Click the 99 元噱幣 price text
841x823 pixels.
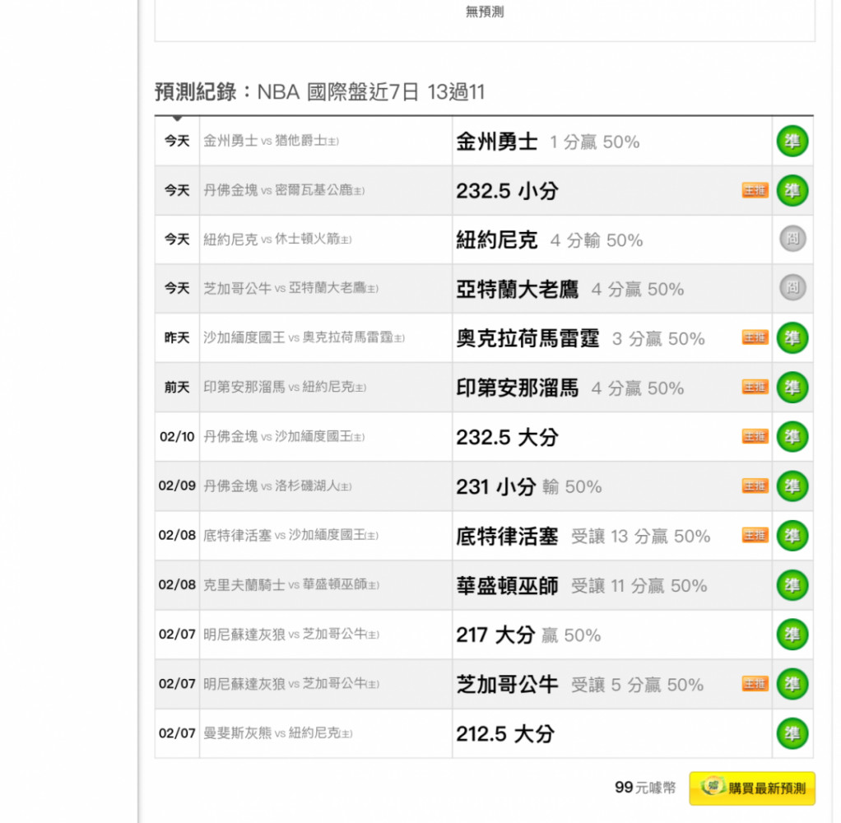645,788
